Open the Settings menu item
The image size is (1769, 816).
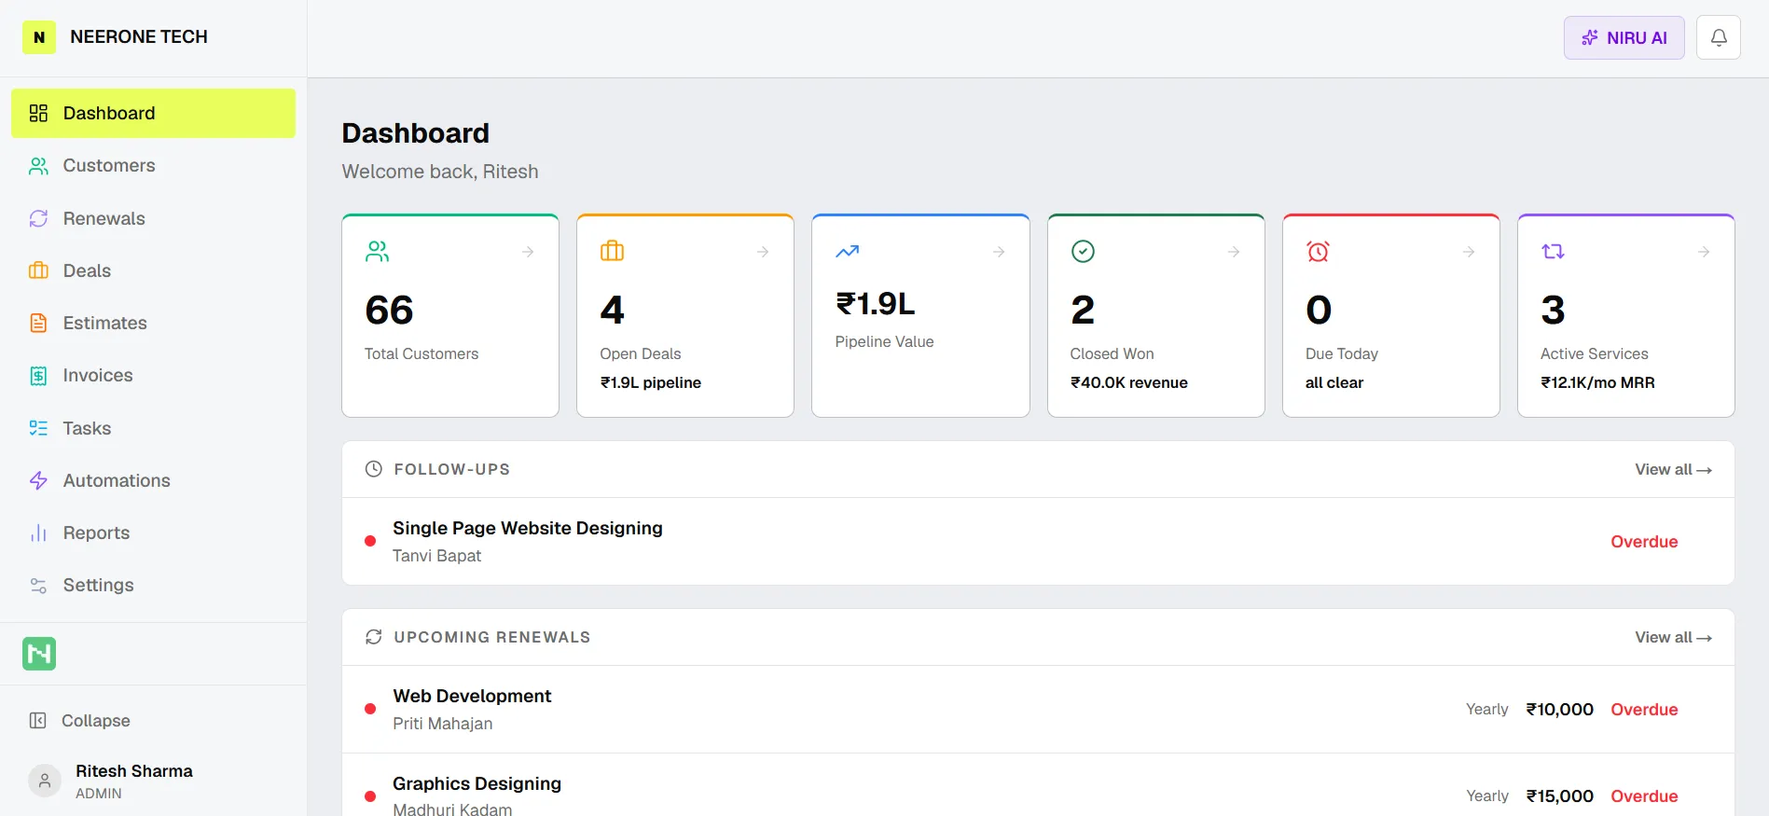153,586
